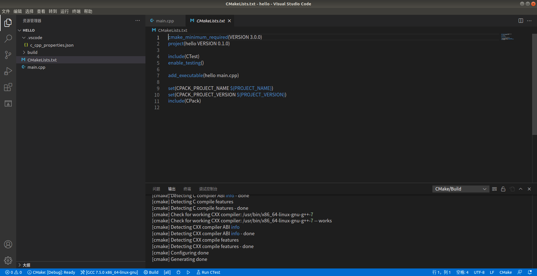
Task: Open the Go menu
Action: pos(53,11)
